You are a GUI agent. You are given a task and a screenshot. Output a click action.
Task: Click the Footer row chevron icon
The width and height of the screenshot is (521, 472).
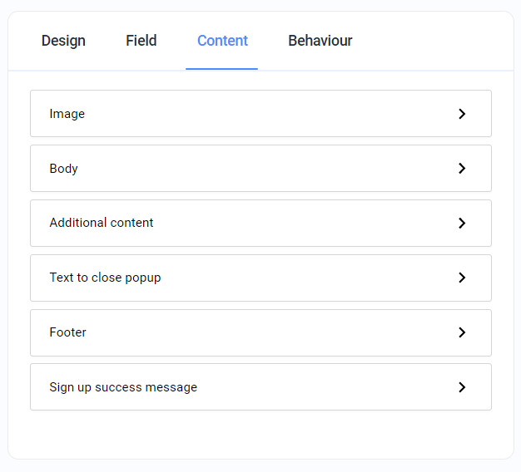462,332
